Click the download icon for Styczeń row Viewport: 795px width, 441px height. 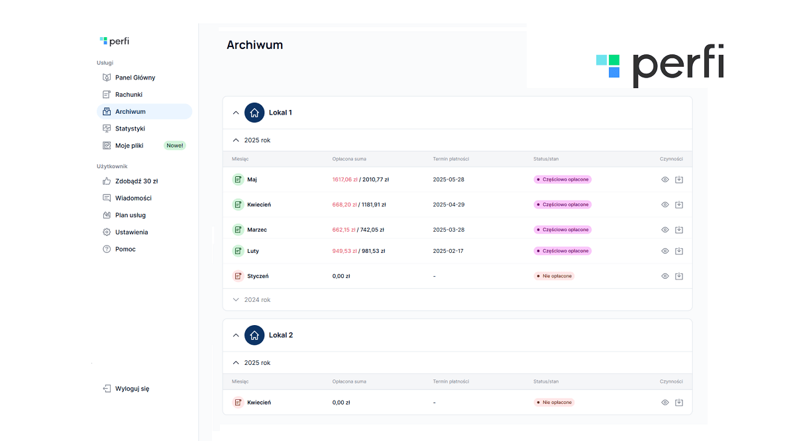click(x=679, y=276)
